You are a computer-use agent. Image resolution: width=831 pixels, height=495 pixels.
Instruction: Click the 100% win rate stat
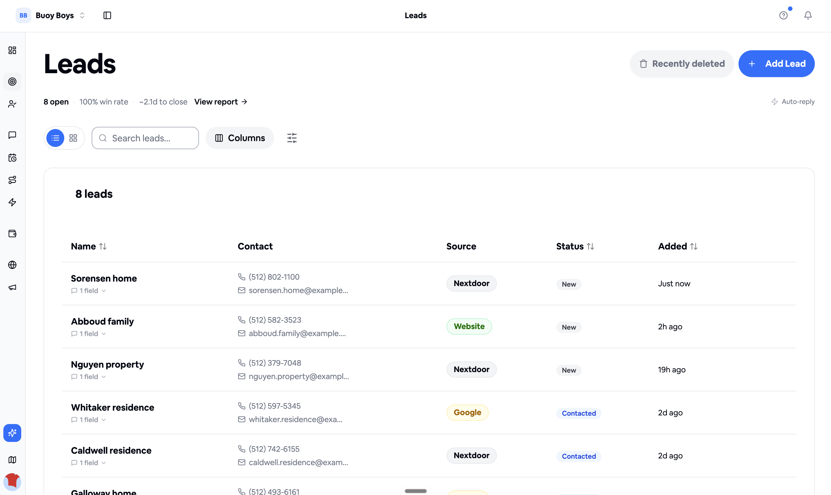click(104, 102)
